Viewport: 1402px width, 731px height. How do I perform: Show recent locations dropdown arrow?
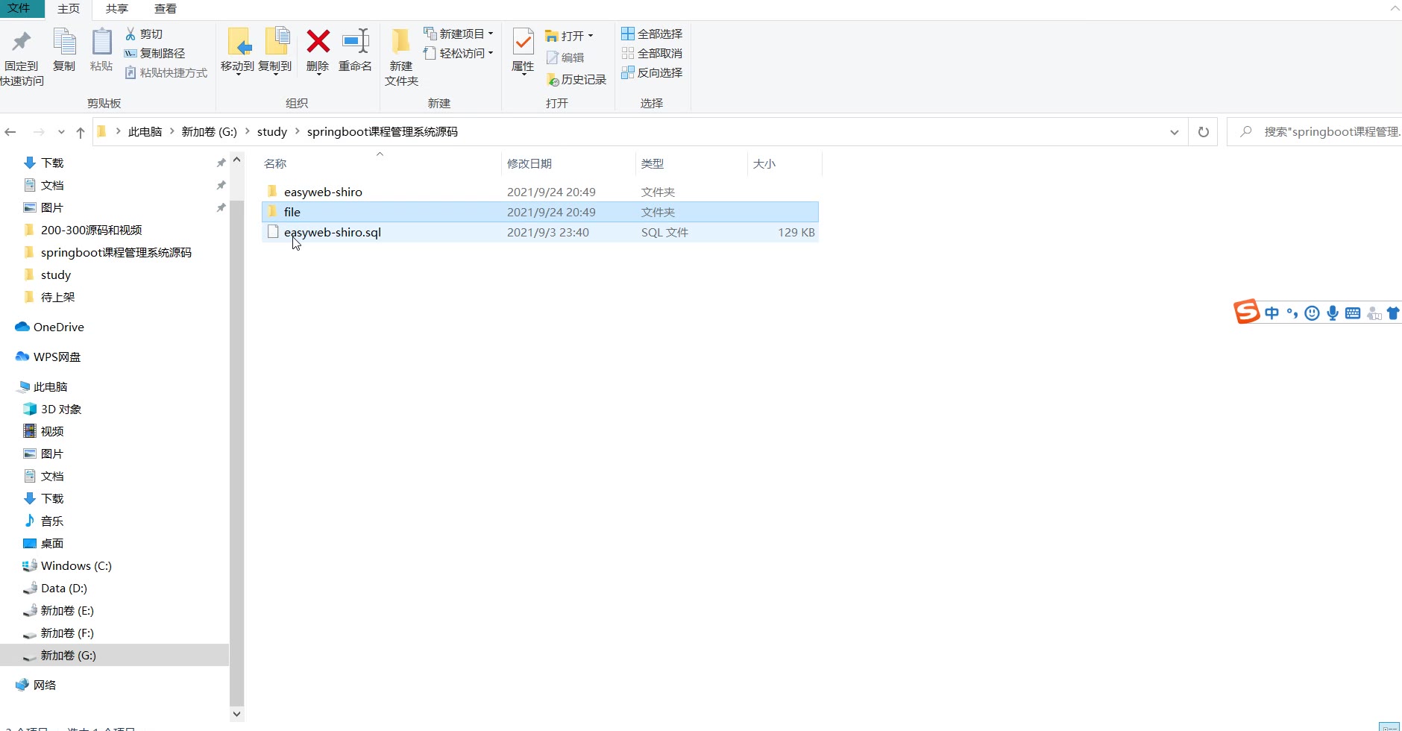(61, 132)
